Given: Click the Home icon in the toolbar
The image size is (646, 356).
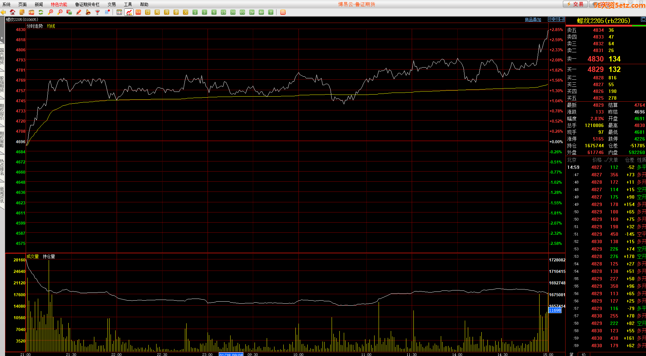Looking at the screenshot, I should pyautogui.click(x=13, y=12).
